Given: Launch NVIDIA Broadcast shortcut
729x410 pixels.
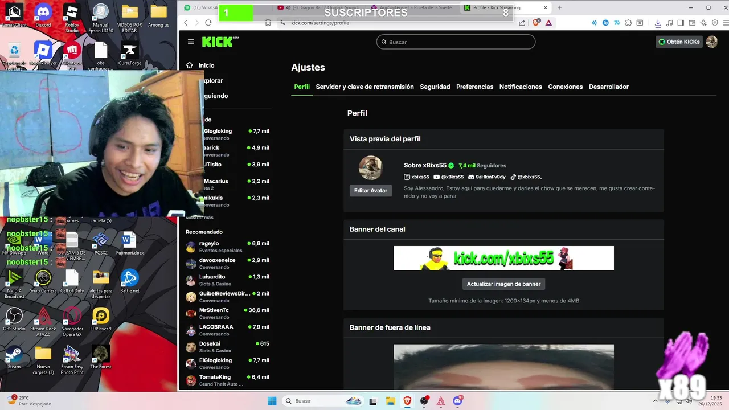Looking at the screenshot, I should (x=14, y=284).
